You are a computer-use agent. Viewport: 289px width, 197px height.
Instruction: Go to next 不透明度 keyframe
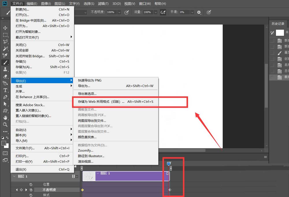[x=26, y=190]
